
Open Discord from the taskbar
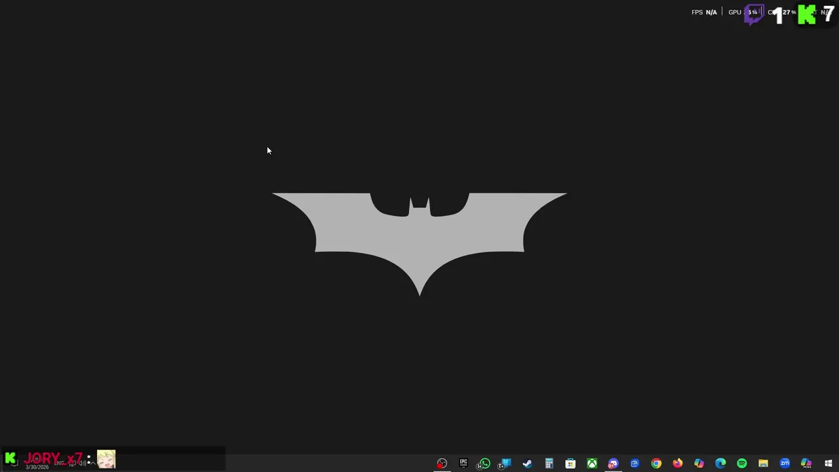[613, 463]
